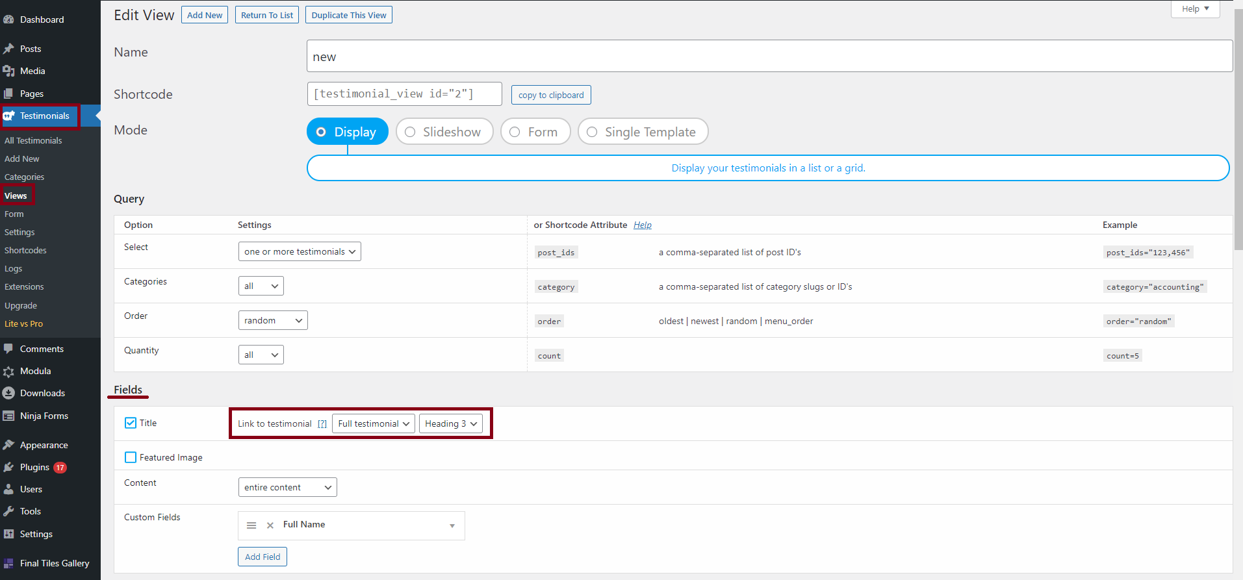Click the Dashboard gauge icon
This screenshot has height=580, width=1243.
pyautogui.click(x=8, y=19)
